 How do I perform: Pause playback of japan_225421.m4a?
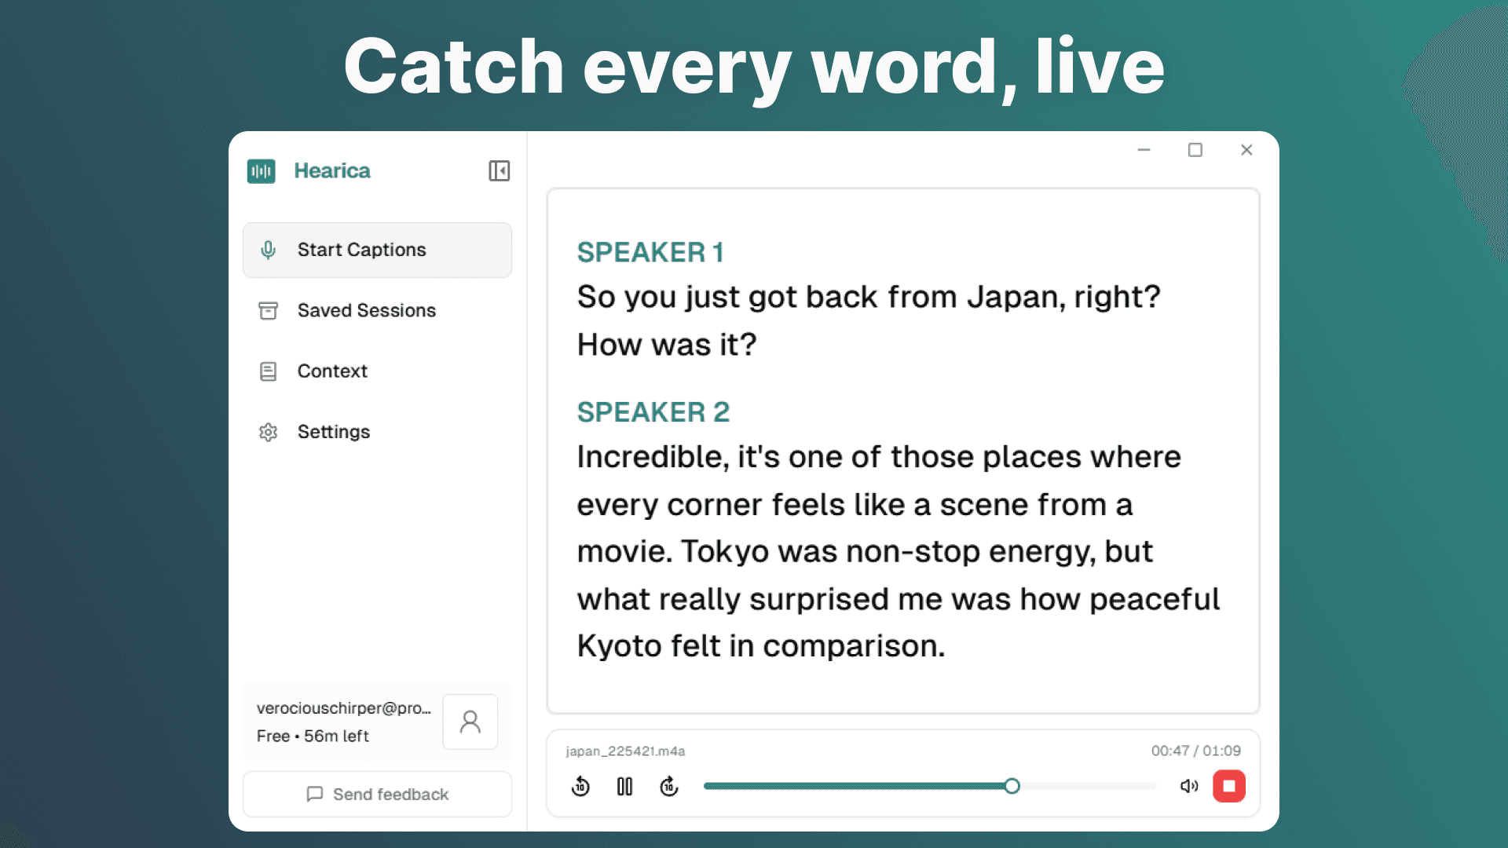pos(624,786)
